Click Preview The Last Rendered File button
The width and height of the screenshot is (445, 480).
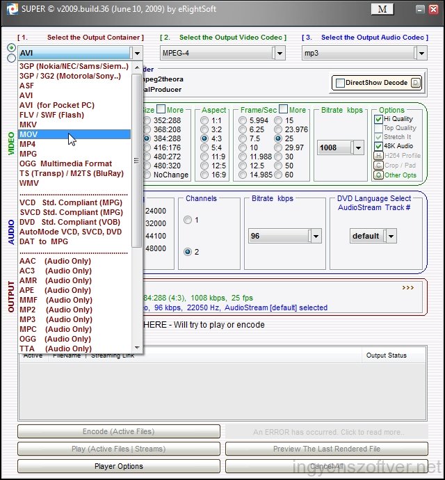click(327, 449)
